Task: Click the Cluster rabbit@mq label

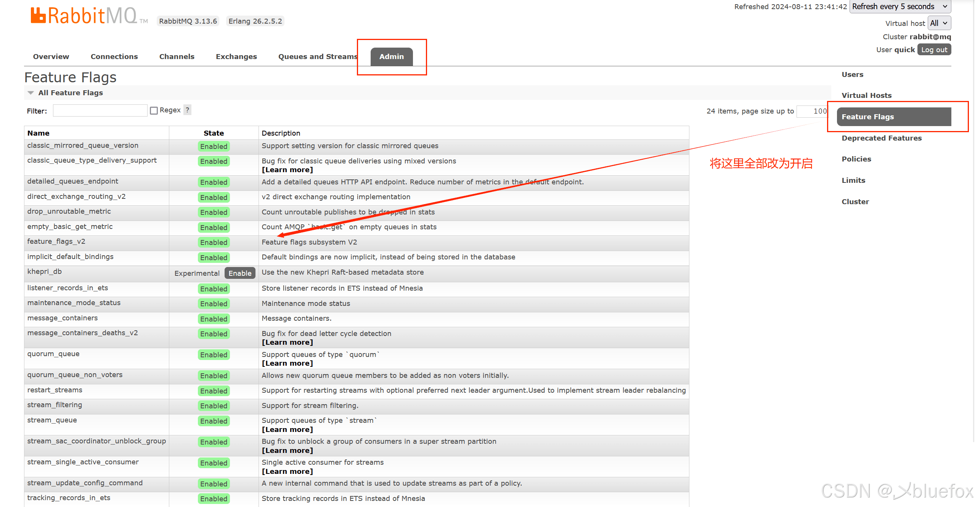Action: click(x=917, y=37)
